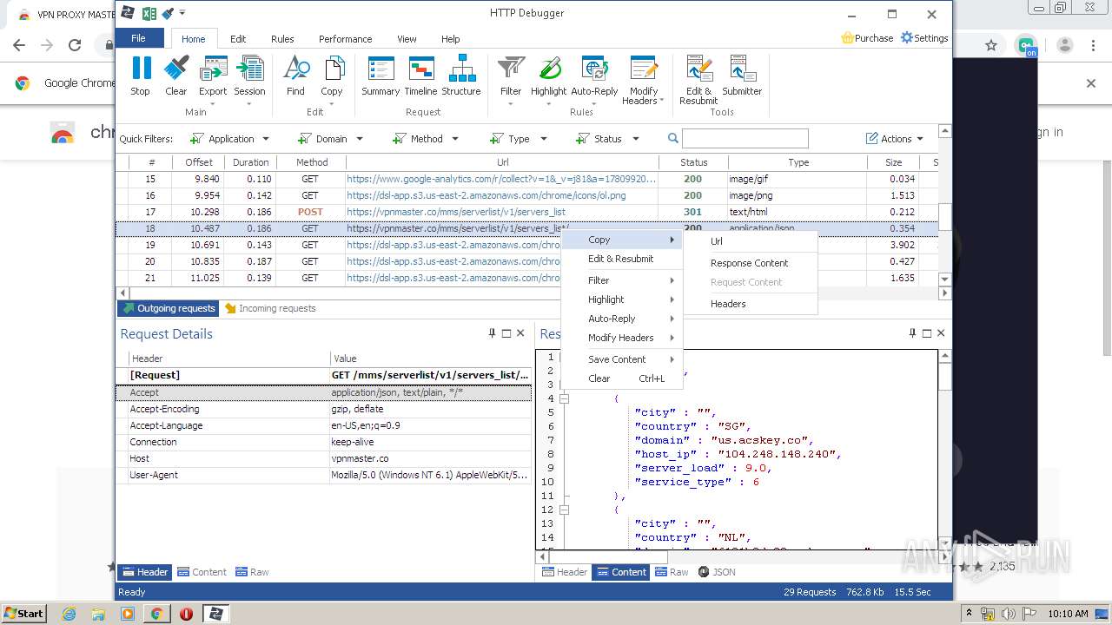
Task: Open the Highlight submenu in context menu
Action: [622, 299]
